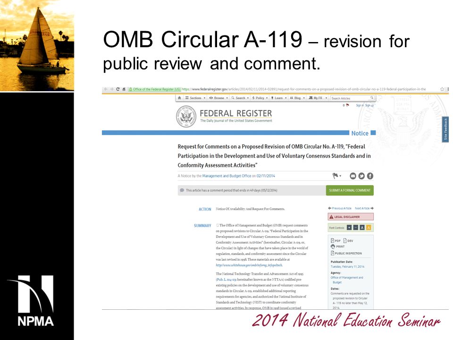Reload the page with the refresh icon
The image size is (453, 340).
point(117,89)
